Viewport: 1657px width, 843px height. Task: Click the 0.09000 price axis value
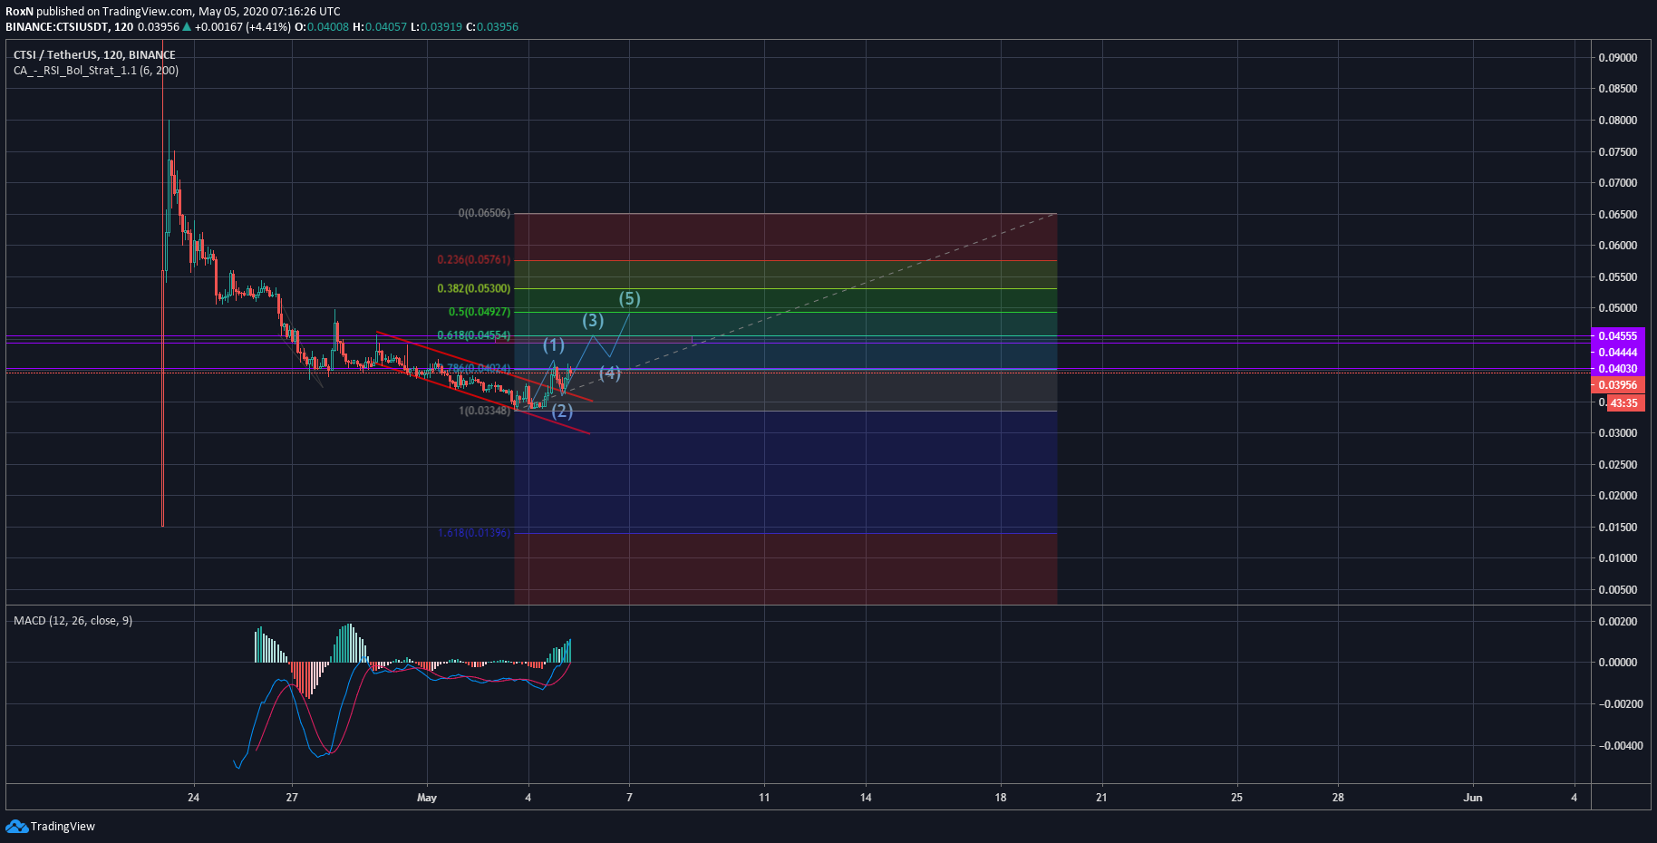click(x=1618, y=57)
